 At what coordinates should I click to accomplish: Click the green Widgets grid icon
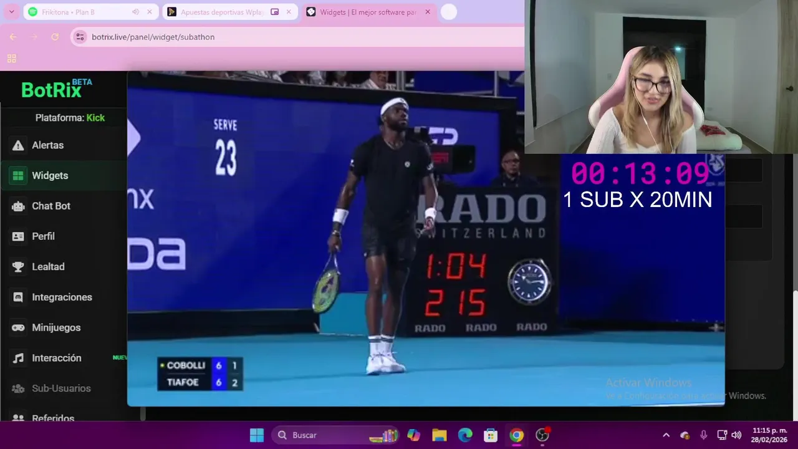(x=18, y=176)
